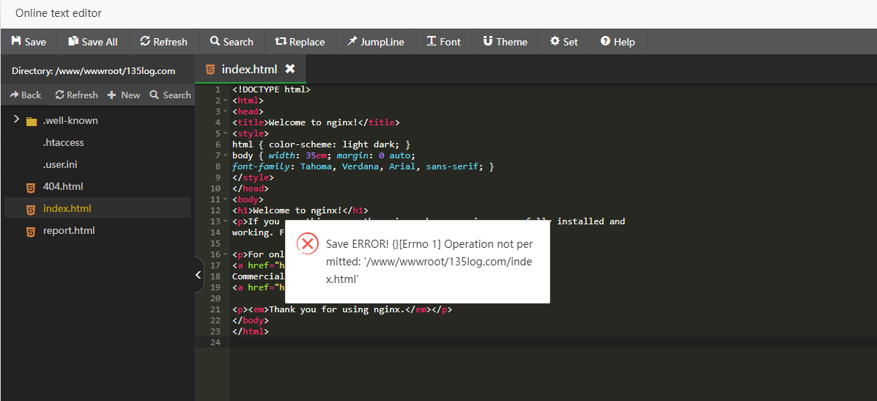Image resolution: width=877 pixels, height=401 pixels.
Task: Close the index.html tab
Action: coord(290,69)
